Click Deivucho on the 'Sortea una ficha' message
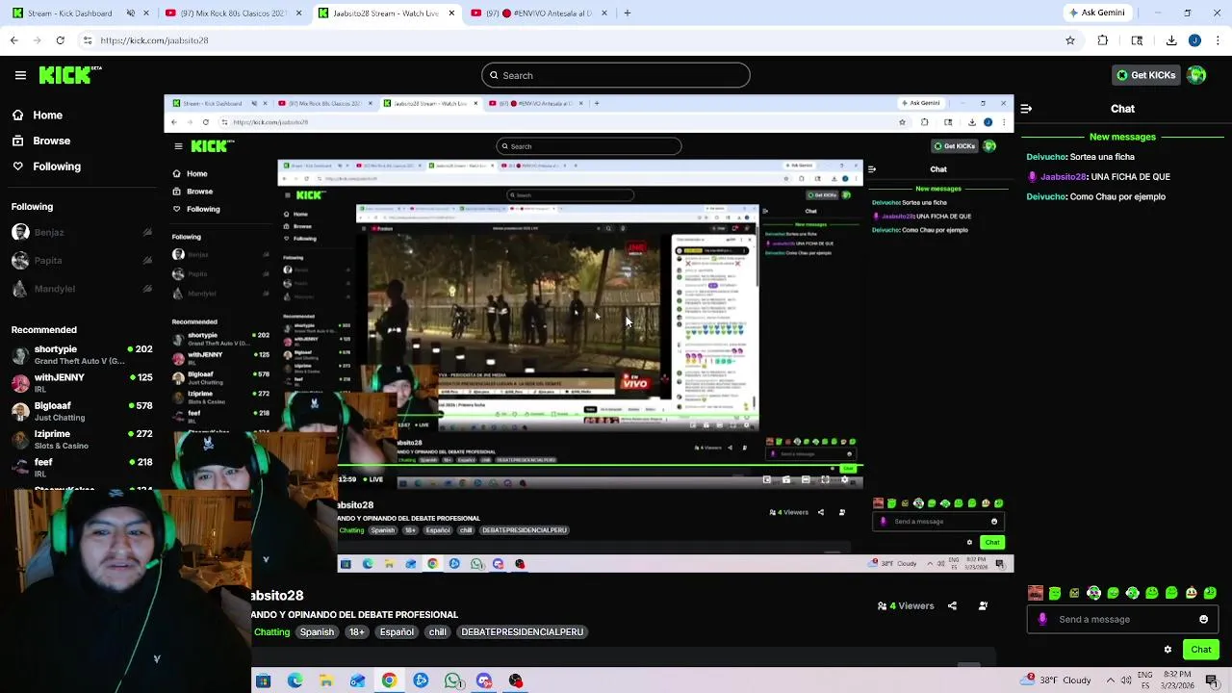The height and width of the screenshot is (693, 1232). click(1046, 157)
